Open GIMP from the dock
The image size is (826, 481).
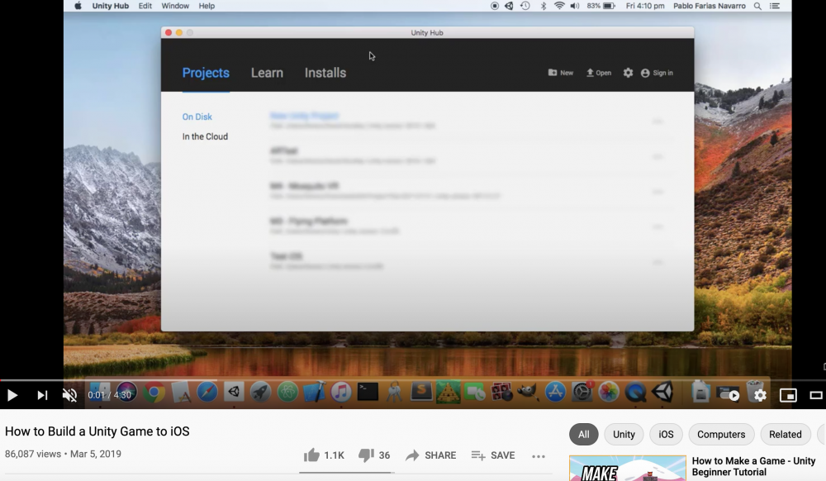tap(529, 393)
